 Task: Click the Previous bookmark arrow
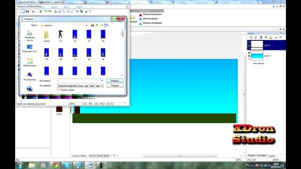[141, 23]
